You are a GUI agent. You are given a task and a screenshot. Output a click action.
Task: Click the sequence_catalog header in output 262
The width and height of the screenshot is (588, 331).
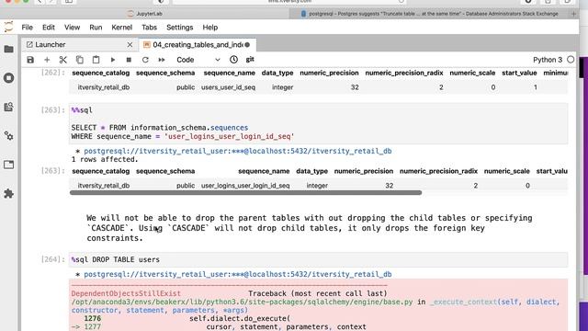(x=100, y=73)
